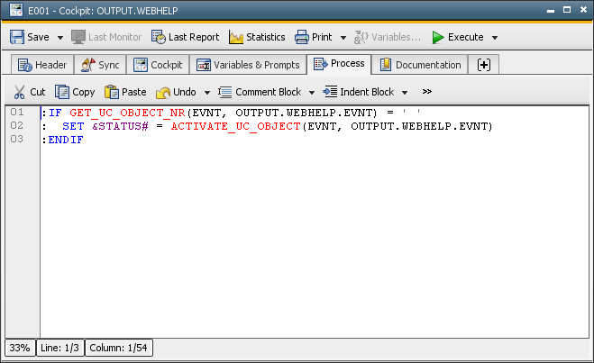This screenshot has height=363, width=594.
Task: Click the Execute label
Action: [466, 37]
